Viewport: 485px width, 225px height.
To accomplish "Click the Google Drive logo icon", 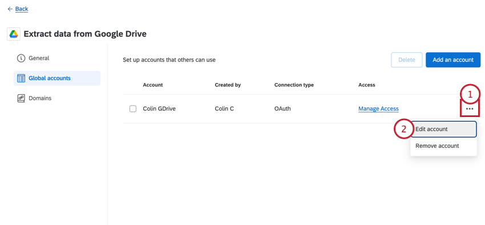I will point(14,34).
